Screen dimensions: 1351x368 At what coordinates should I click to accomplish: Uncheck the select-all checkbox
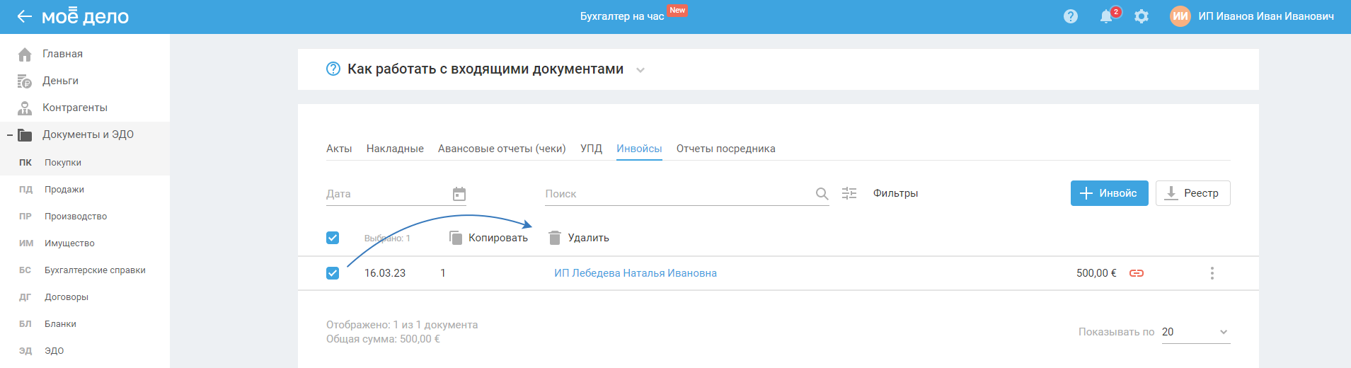[333, 238]
